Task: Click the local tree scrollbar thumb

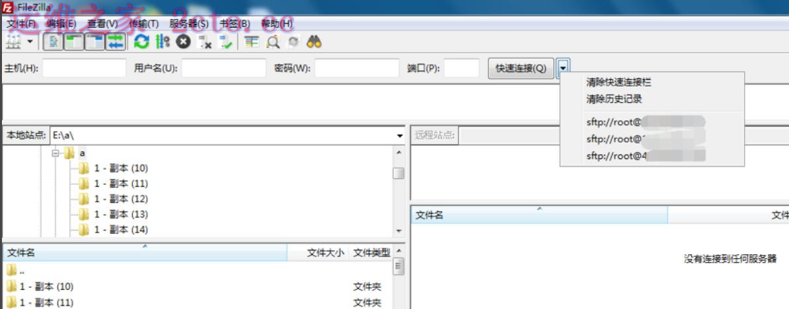Action: [399, 174]
